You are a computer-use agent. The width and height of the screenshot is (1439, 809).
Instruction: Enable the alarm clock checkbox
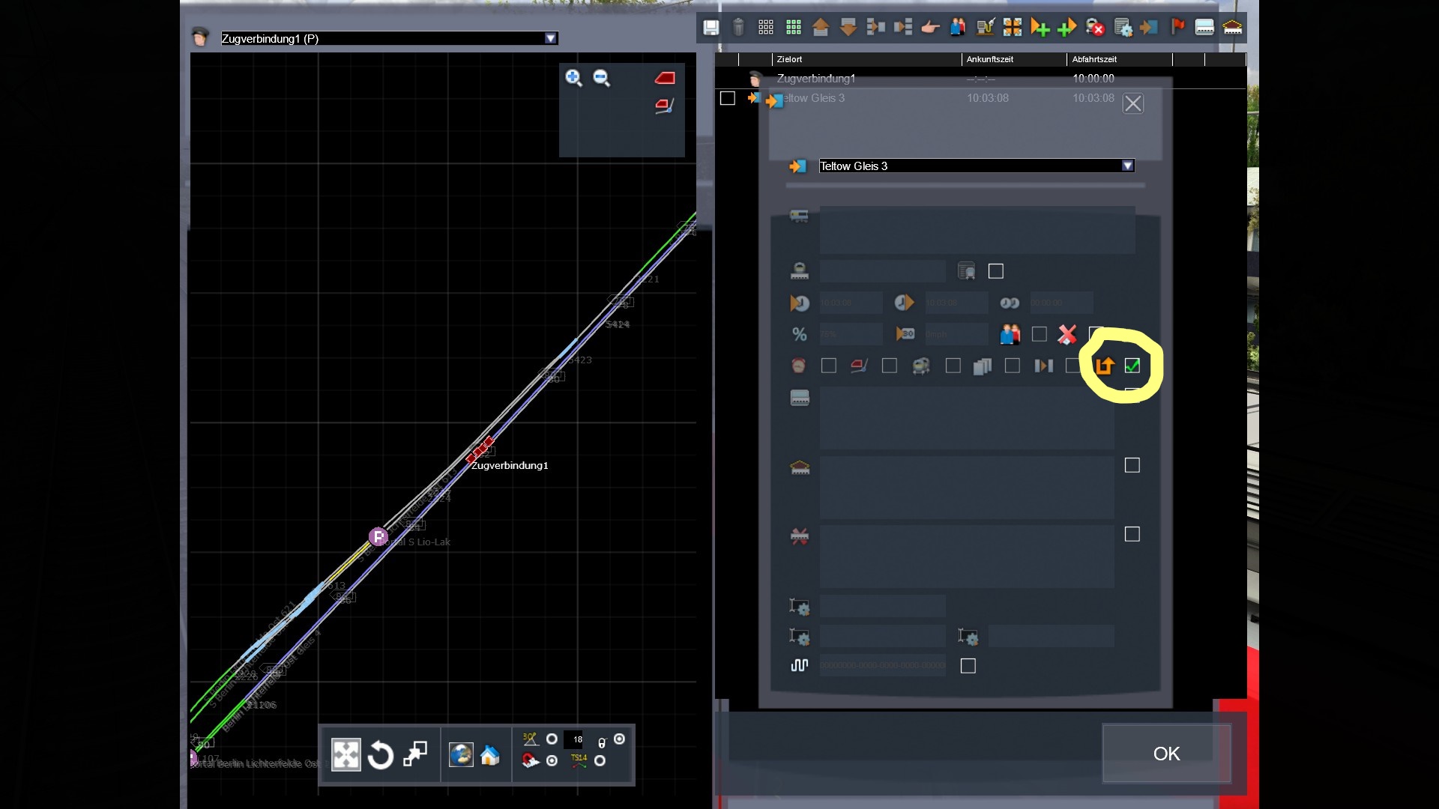click(x=828, y=366)
